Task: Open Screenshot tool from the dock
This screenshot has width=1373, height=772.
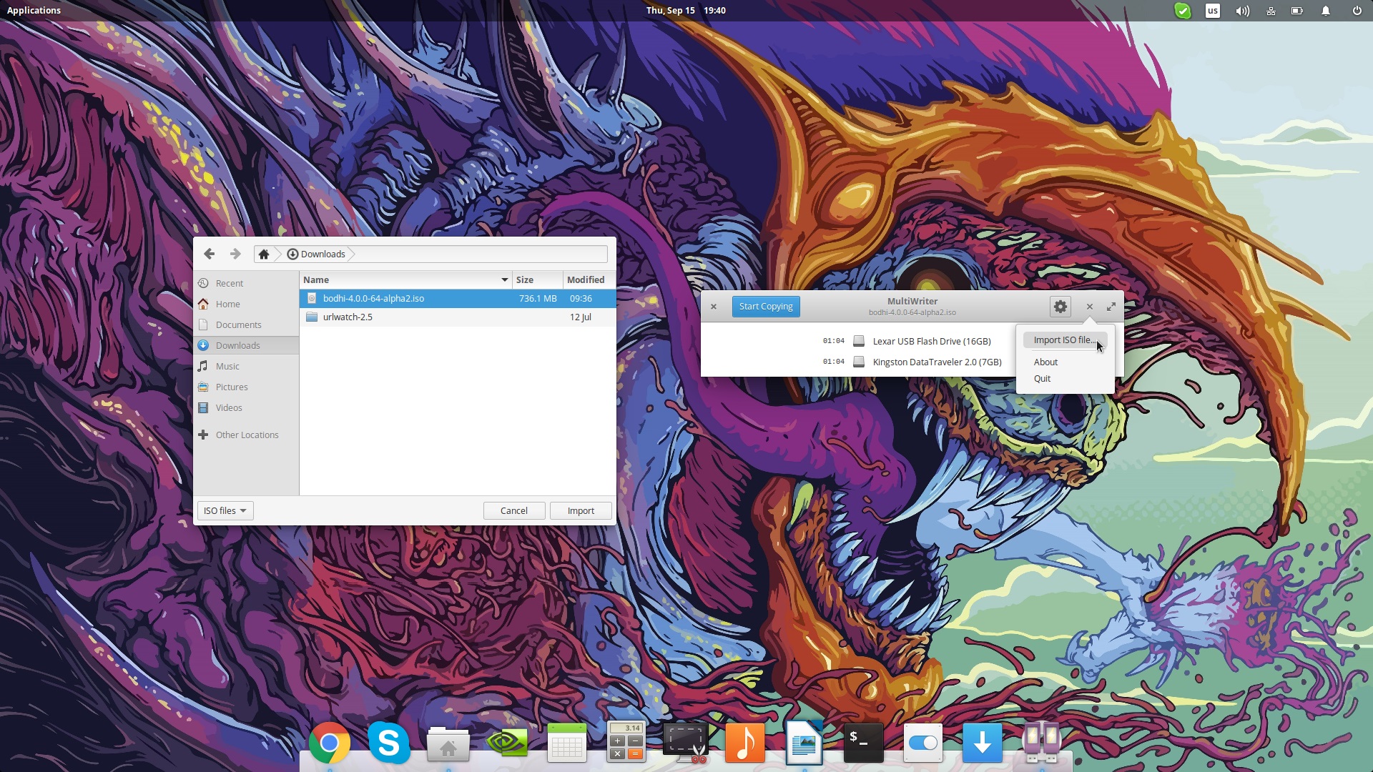Action: pyautogui.click(x=686, y=743)
